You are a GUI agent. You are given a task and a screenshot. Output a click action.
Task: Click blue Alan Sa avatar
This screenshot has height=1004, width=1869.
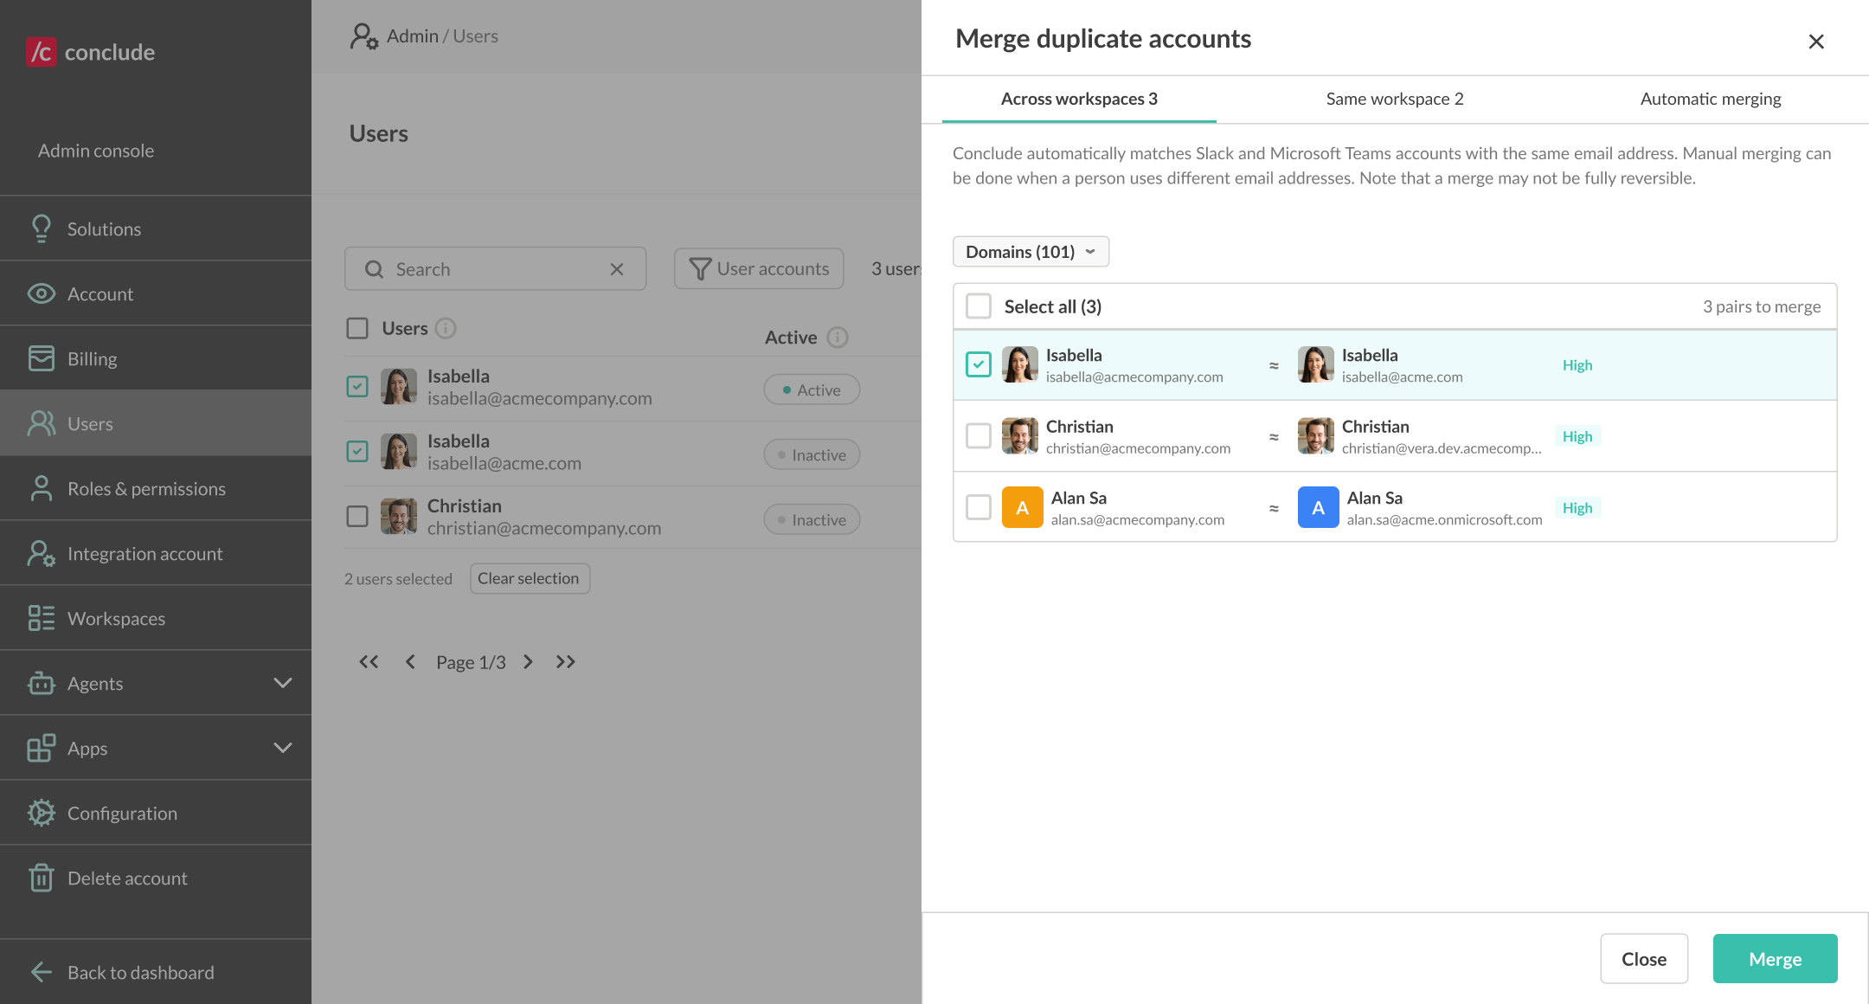tap(1318, 507)
